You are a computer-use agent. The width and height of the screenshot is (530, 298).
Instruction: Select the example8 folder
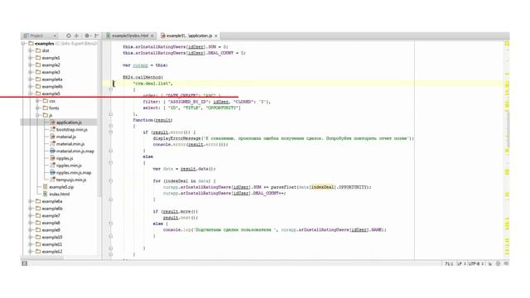(51, 223)
